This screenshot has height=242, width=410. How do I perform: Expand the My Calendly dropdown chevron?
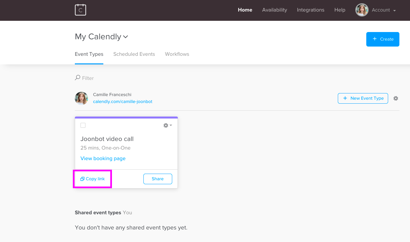[x=126, y=37]
